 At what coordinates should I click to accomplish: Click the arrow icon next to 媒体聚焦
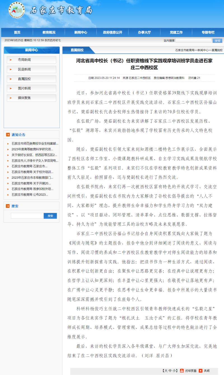pyautogui.click(x=11, y=98)
